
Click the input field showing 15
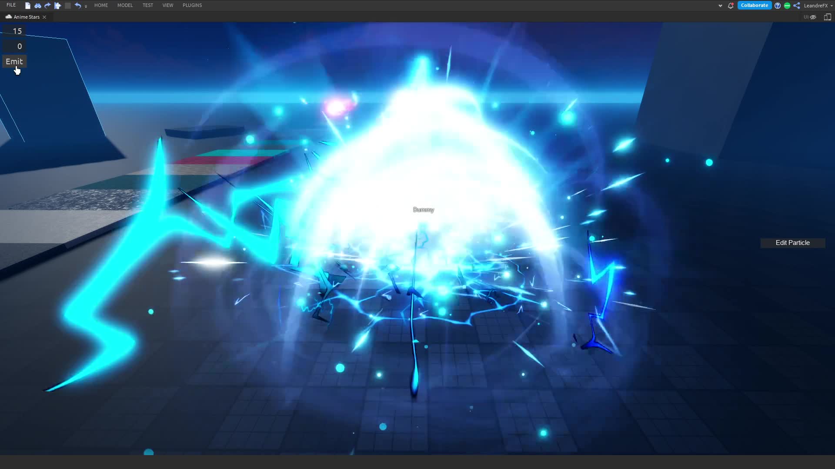coord(15,31)
